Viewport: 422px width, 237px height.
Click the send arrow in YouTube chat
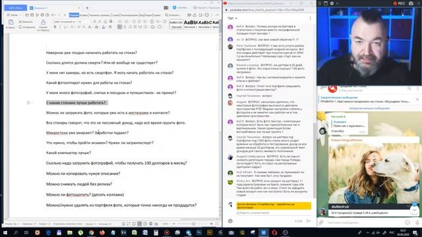[x=309, y=221]
